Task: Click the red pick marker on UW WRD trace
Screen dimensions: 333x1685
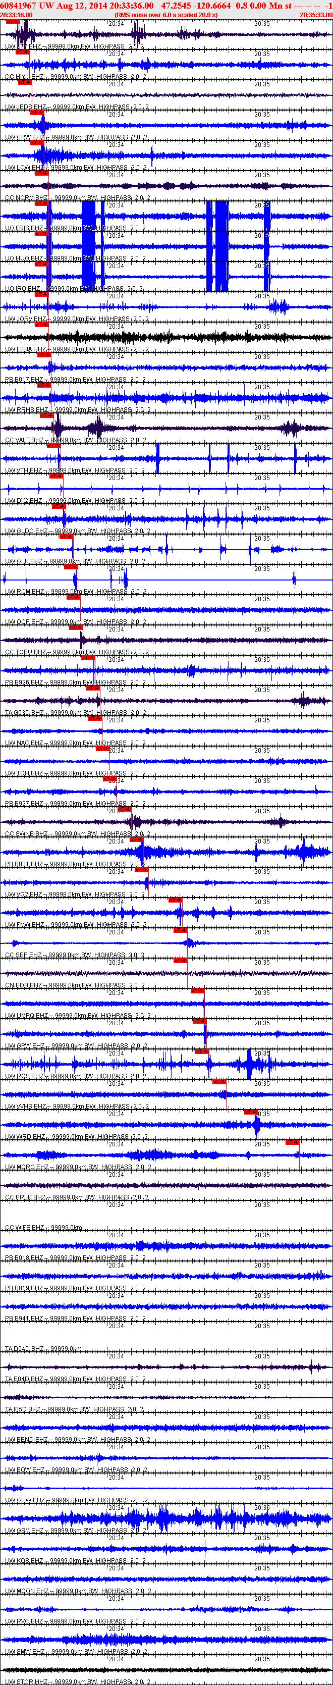Action: click(251, 1112)
